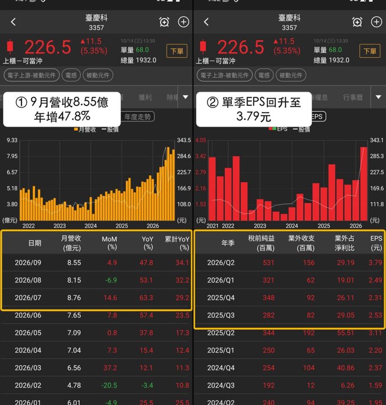Toggle 月營收 legend in revenue chart
Image resolution: width=386 pixels, height=405 pixels.
tap(85, 129)
